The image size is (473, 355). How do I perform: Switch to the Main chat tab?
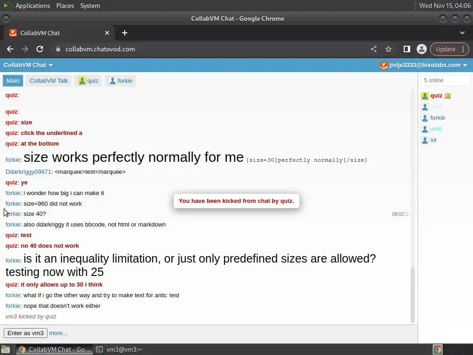click(x=13, y=80)
